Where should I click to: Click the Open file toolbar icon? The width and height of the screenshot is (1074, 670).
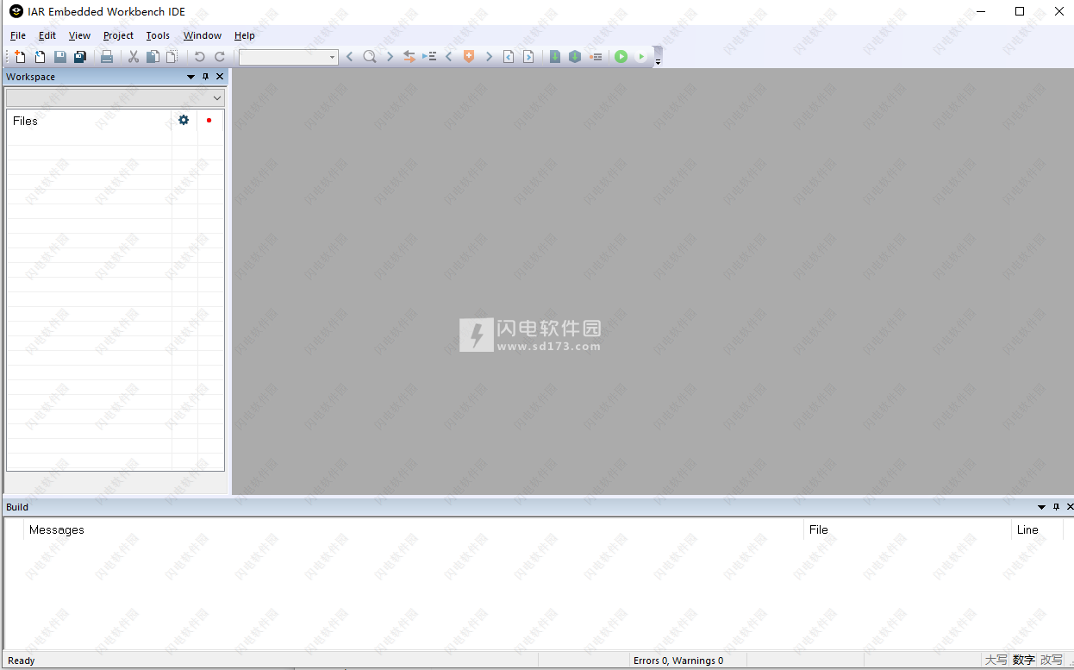(40, 57)
